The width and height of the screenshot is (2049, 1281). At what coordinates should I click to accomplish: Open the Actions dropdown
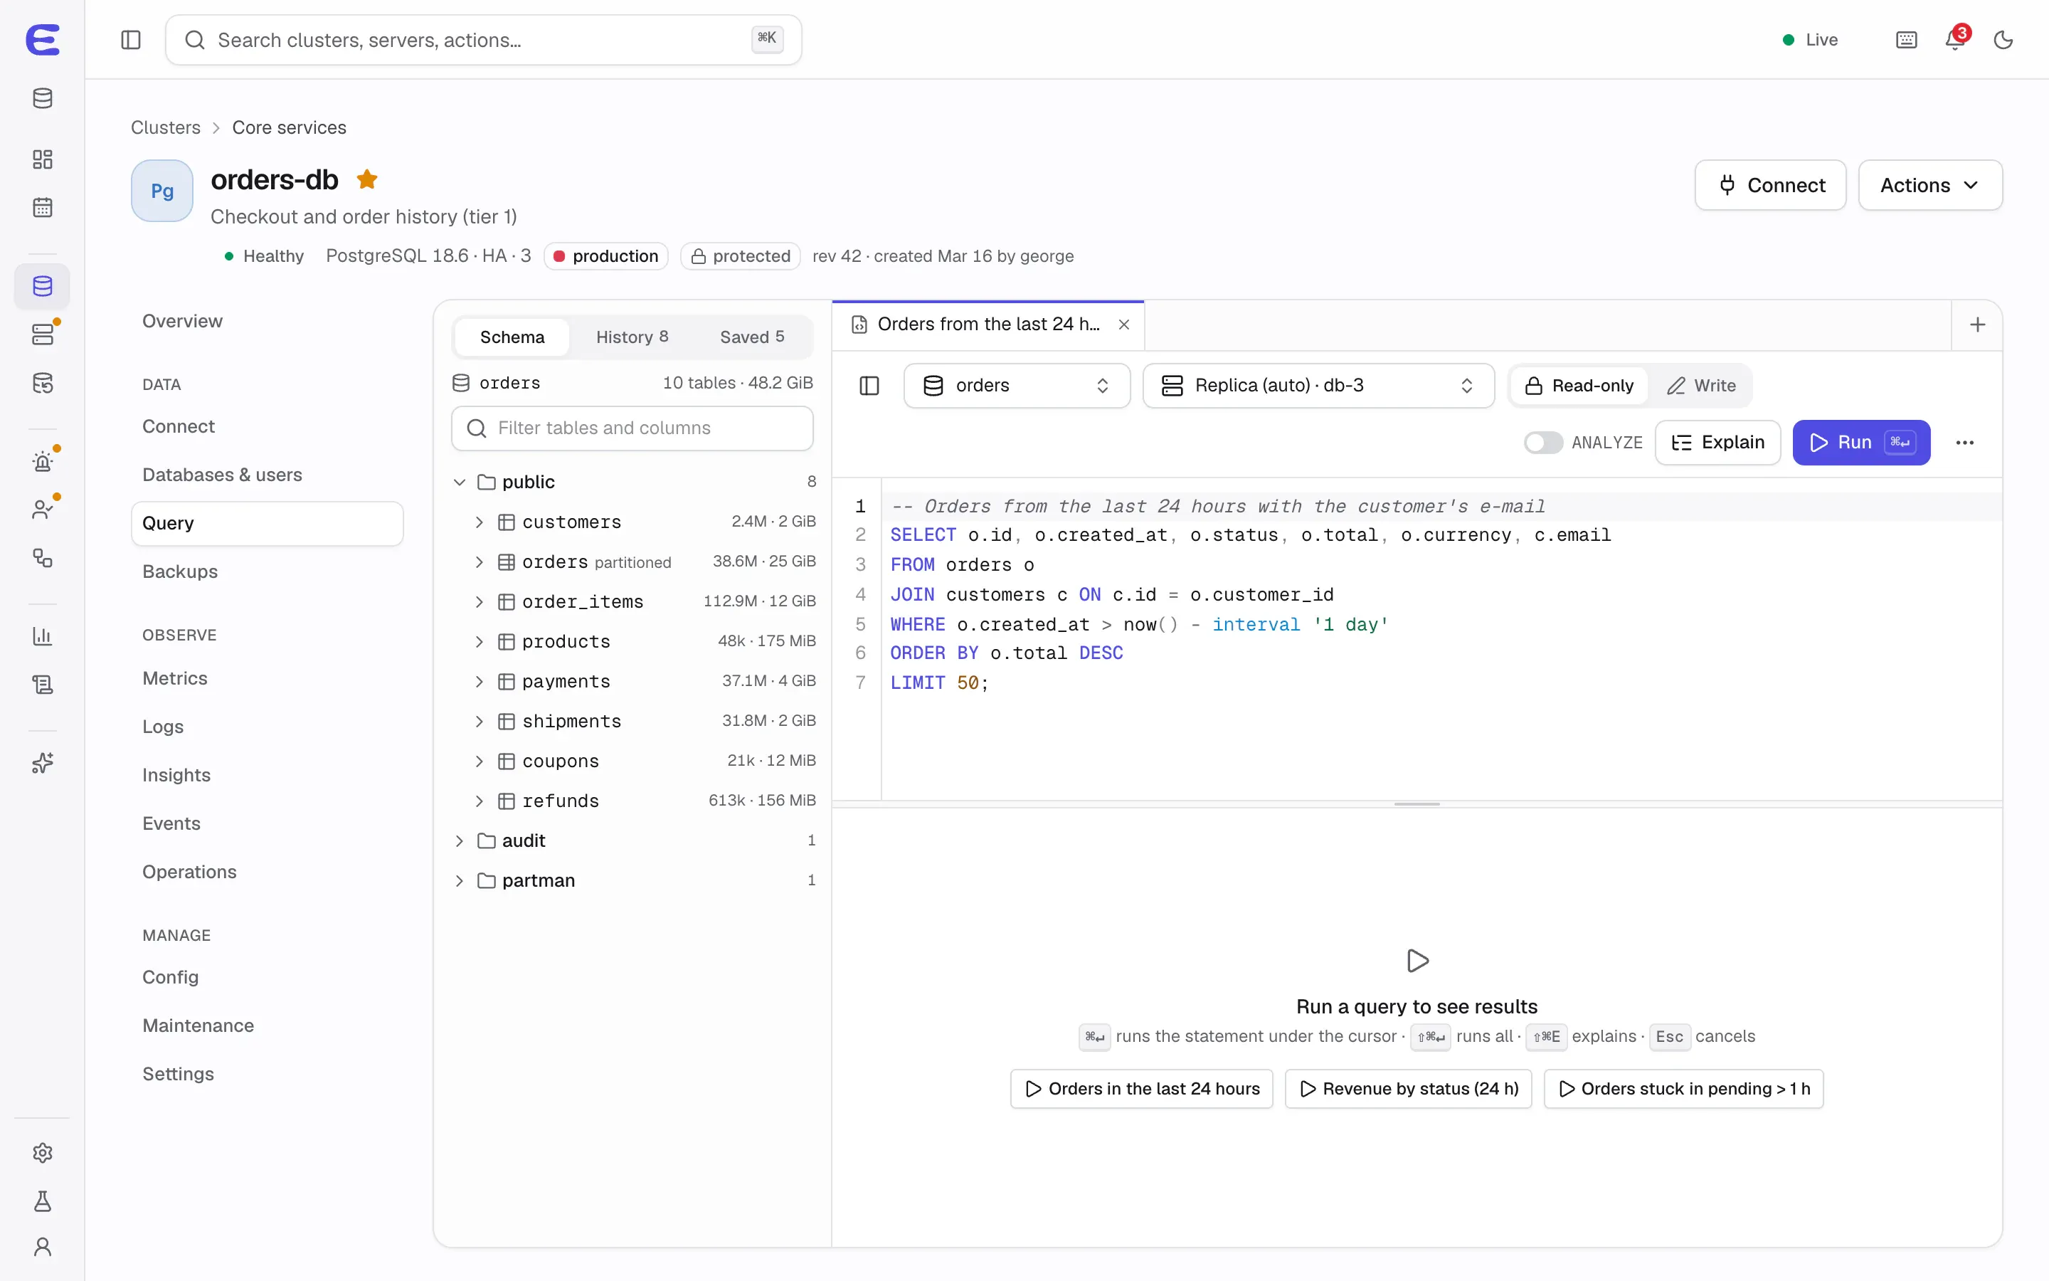pyautogui.click(x=1929, y=185)
